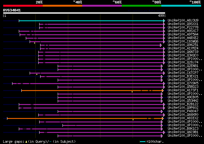Click the =100char. scale text
Screen dimensions: 204x144
pos(155,141)
